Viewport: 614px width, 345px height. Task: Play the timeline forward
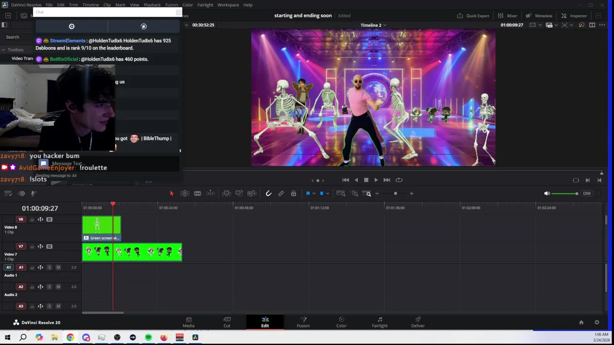tap(376, 180)
